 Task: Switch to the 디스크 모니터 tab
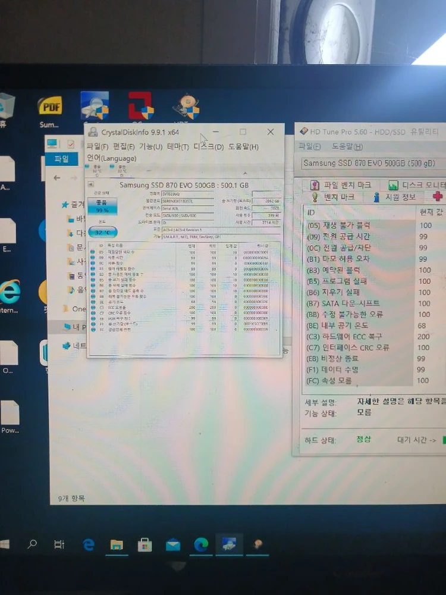pyautogui.click(x=416, y=185)
